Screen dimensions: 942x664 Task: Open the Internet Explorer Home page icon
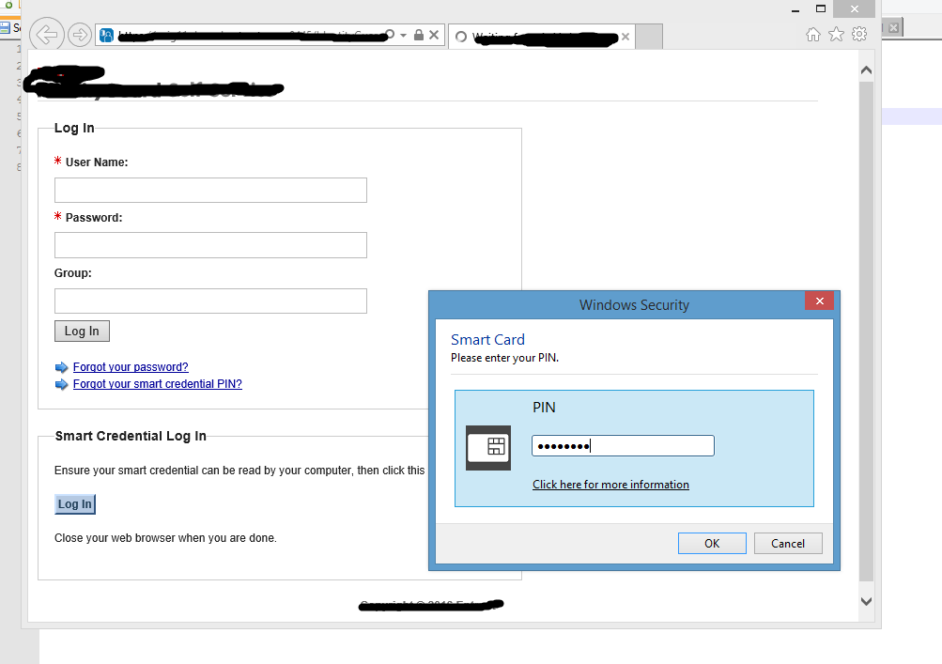(813, 35)
